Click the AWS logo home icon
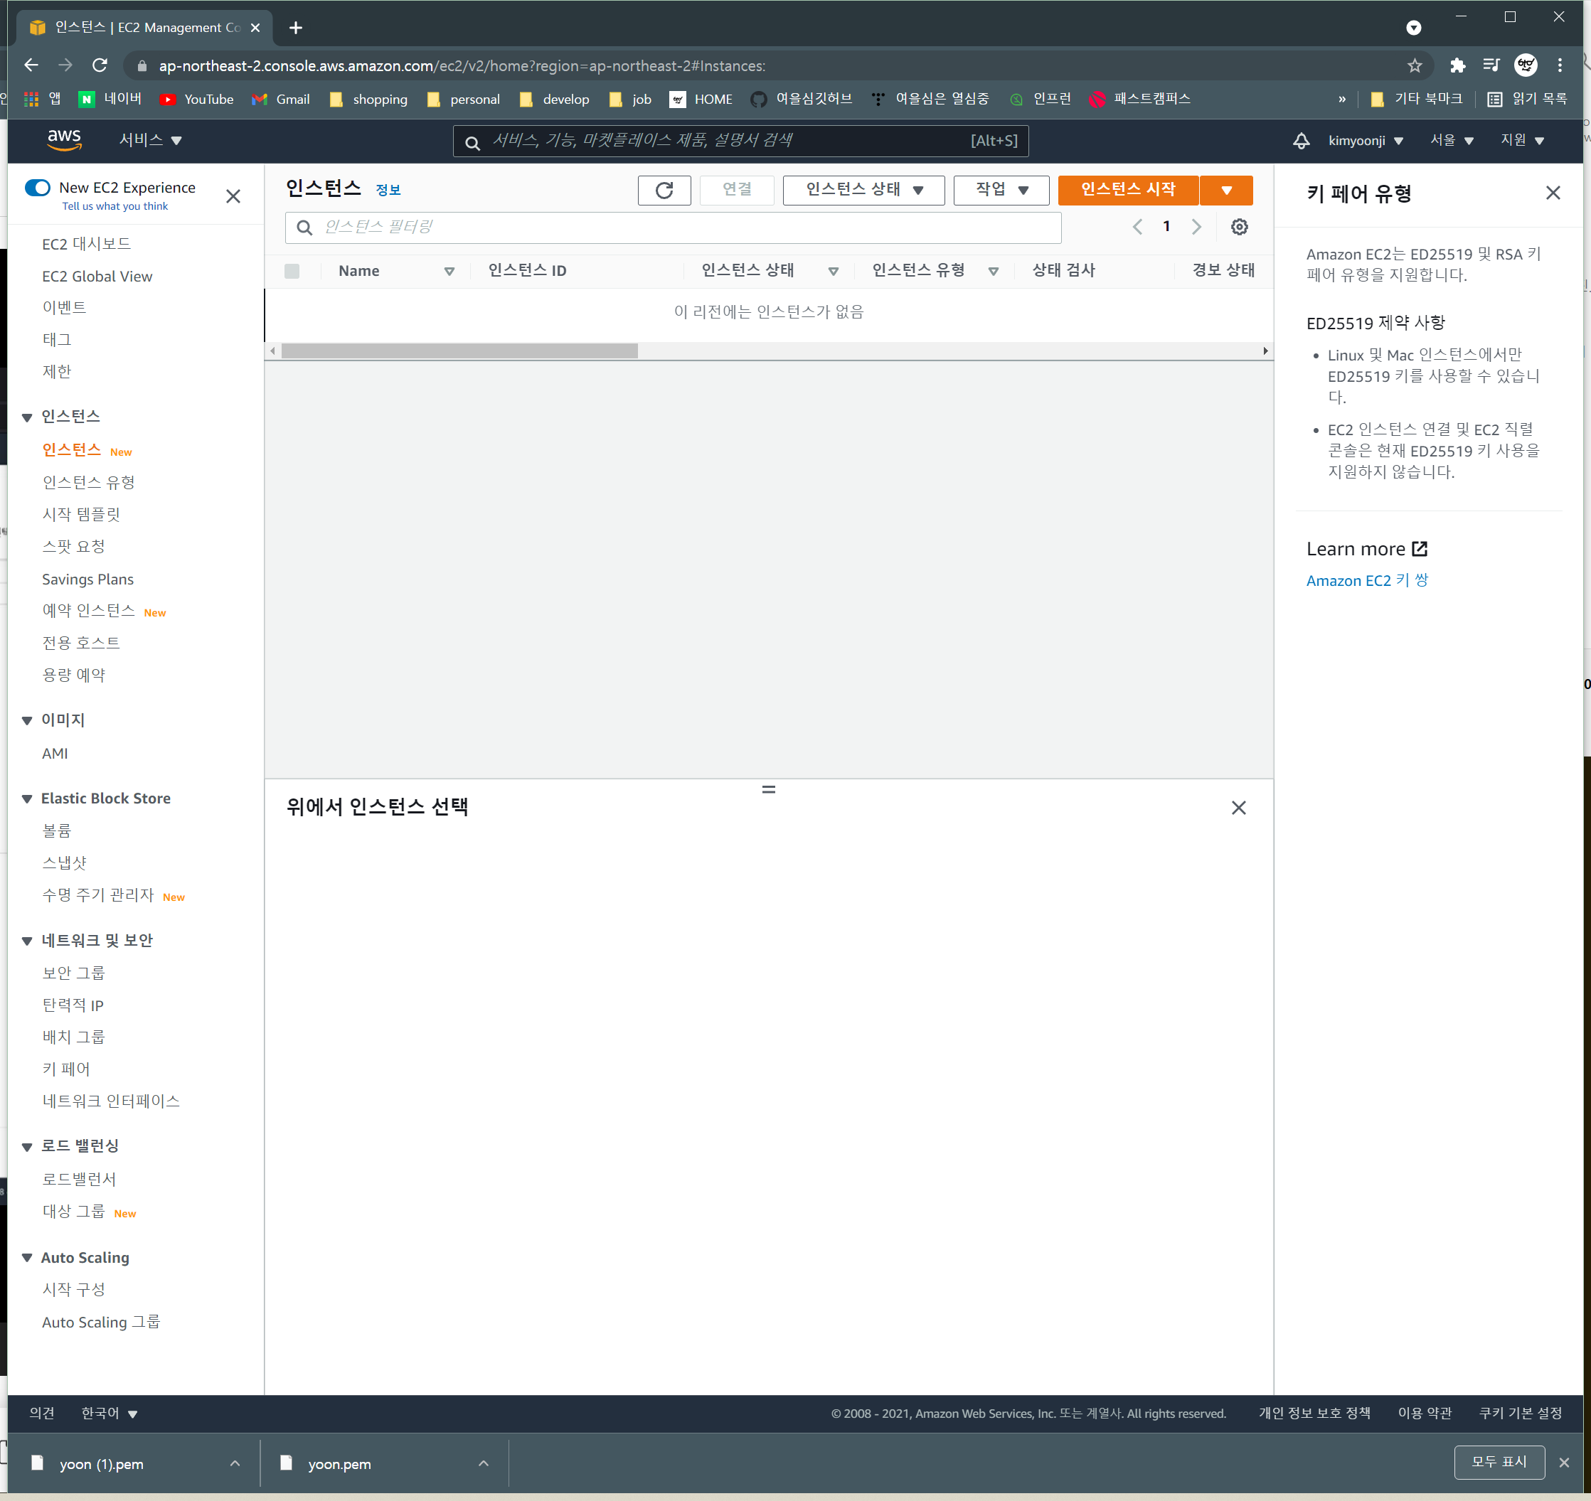This screenshot has height=1501, width=1591. pos(64,139)
